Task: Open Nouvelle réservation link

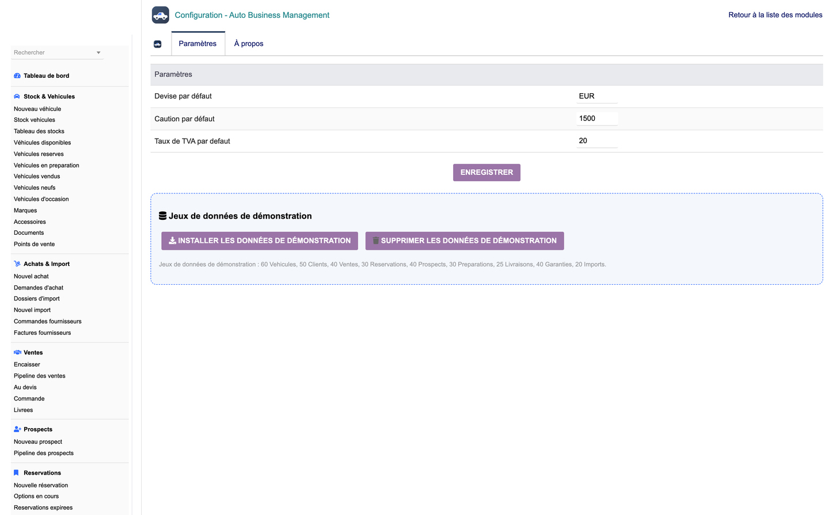Action: pyautogui.click(x=41, y=486)
